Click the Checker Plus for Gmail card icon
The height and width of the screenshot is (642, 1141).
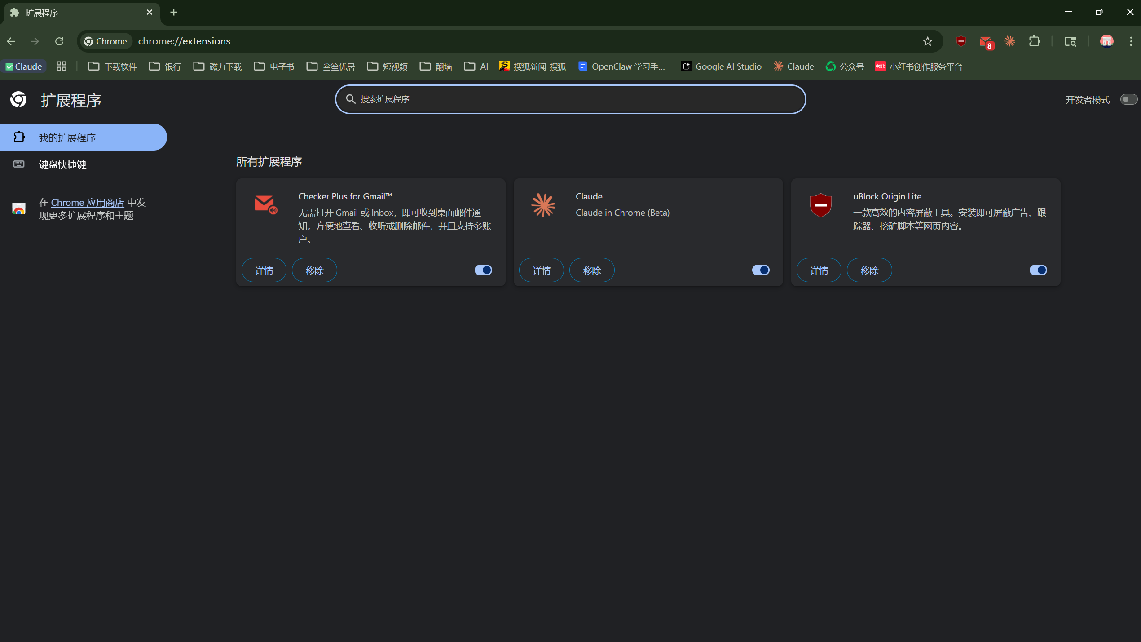pos(265,204)
